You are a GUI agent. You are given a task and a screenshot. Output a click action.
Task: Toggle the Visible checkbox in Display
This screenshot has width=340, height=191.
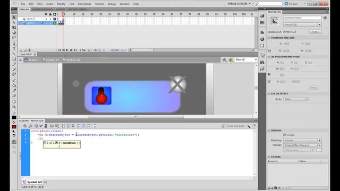click(285, 135)
